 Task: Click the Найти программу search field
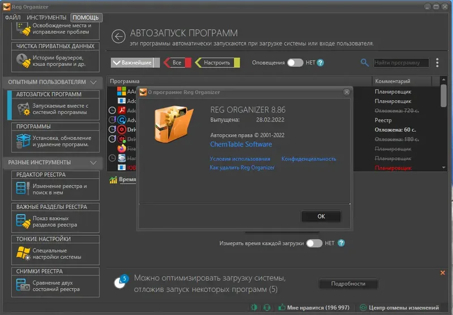(x=401, y=63)
